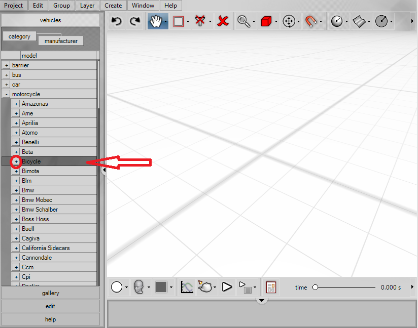Open dropdown arrow next to zoom tool
Screen dimensions: 418x328
coord(254,22)
